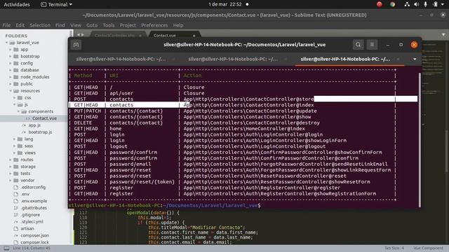Expand the vendor folder

[x=11, y=181]
